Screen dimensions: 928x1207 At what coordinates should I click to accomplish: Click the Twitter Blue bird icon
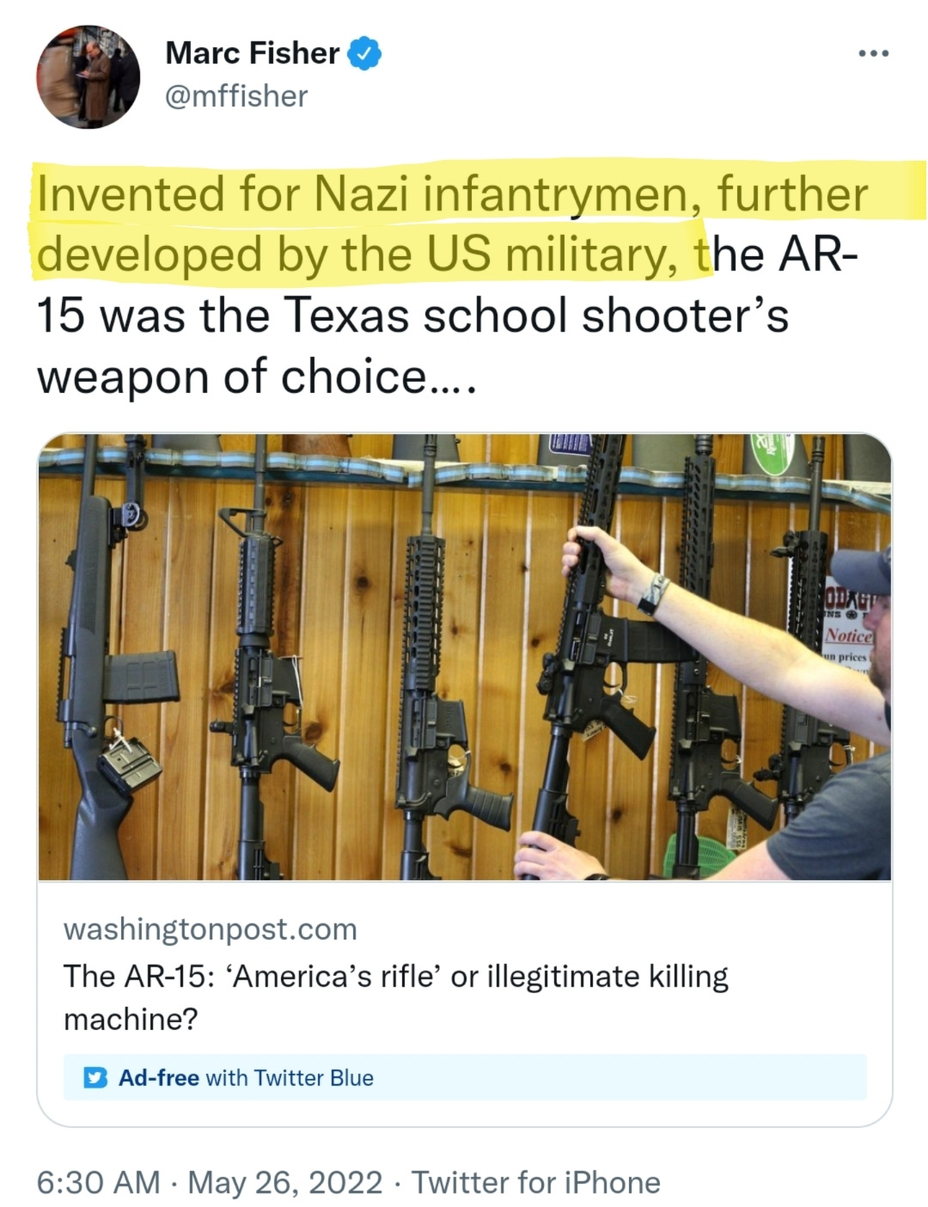tap(95, 1077)
